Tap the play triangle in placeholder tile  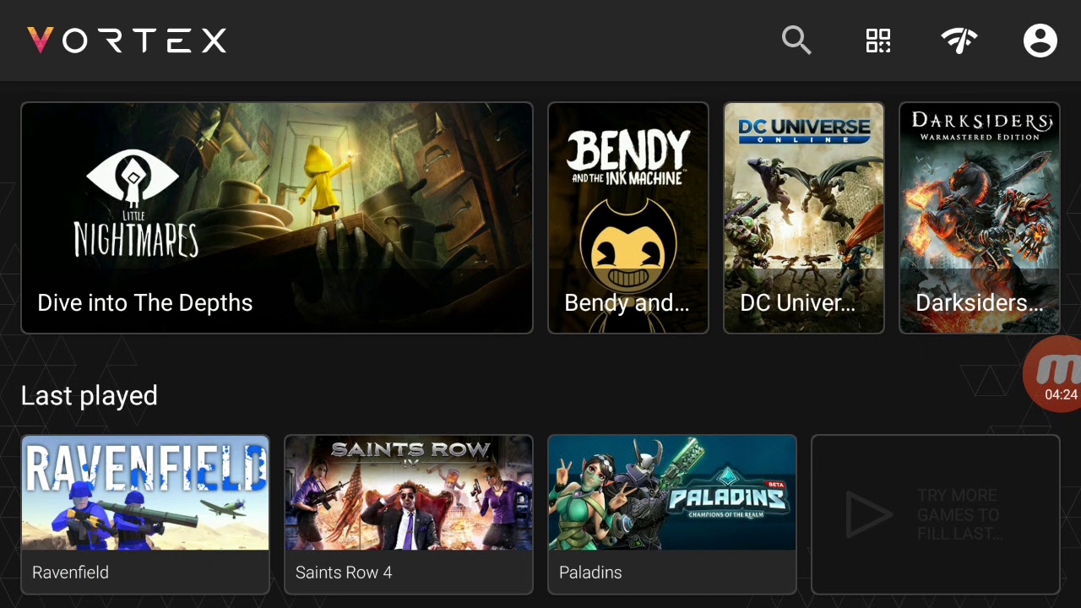pyautogui.click(x=869, y=514)
